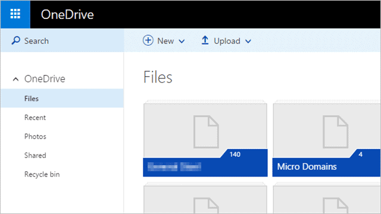Click the New button label
This screenshot has width=381, height=214.
pyautogui.click(x=165, y=41)
